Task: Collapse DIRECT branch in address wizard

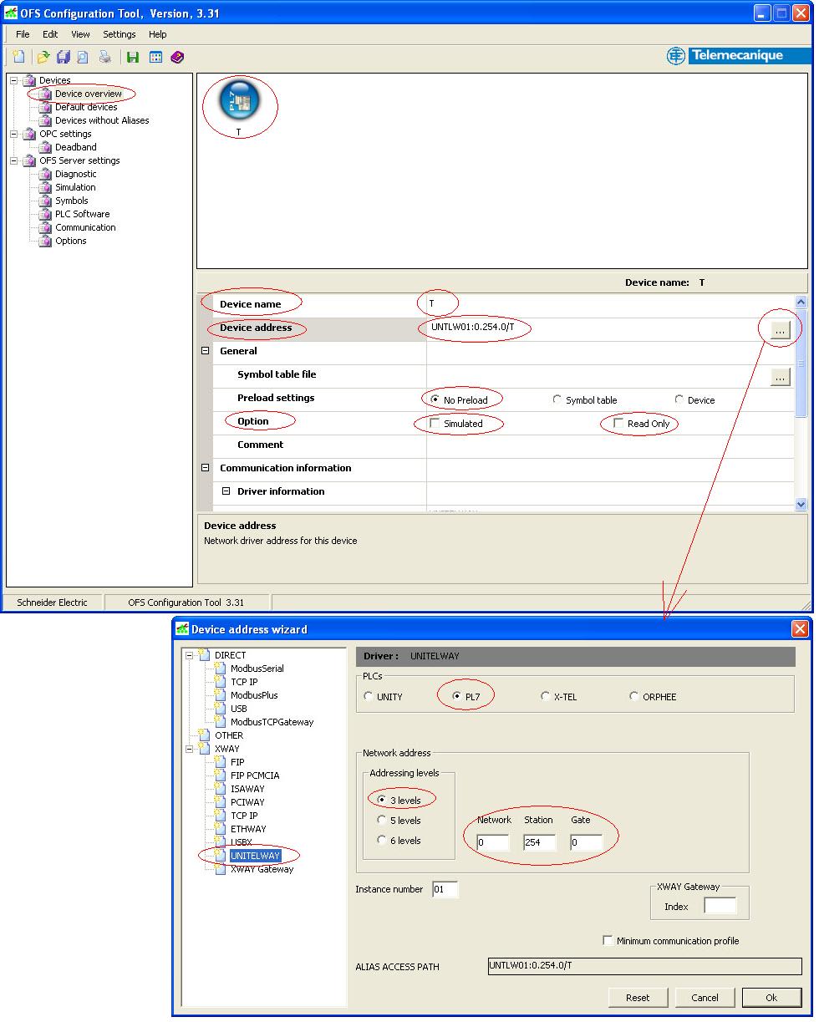Action: pos(189,655)
